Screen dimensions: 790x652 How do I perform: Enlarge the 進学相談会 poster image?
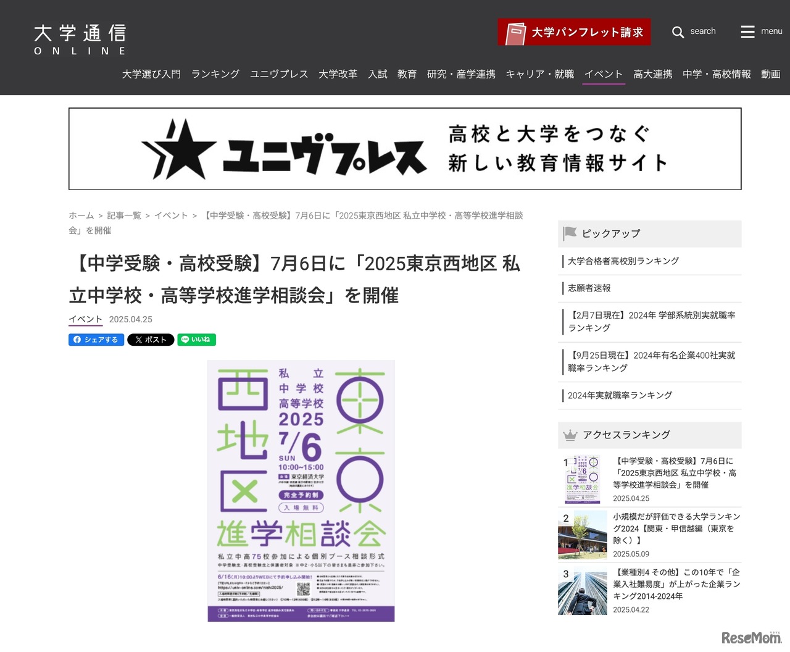(301, 491)
